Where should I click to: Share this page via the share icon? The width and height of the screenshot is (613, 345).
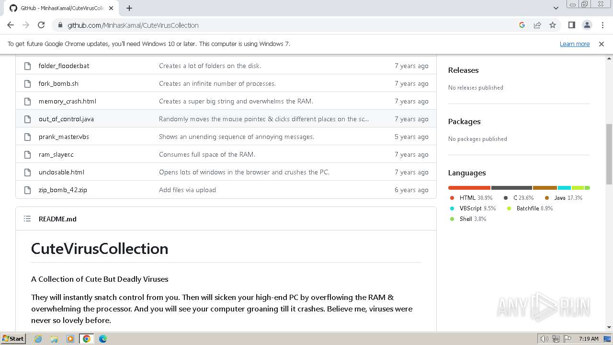point(537,25)
